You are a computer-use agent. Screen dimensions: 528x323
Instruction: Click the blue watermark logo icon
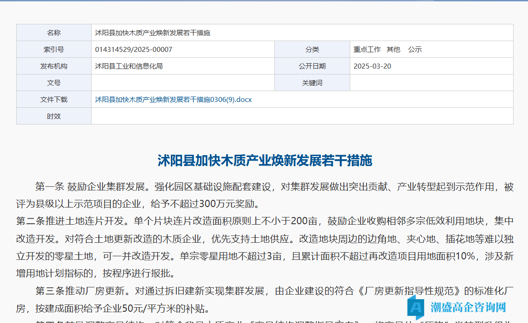pos(416,308)
